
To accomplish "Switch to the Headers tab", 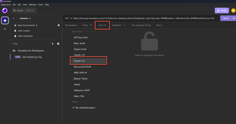I will (x=119, y=25).
